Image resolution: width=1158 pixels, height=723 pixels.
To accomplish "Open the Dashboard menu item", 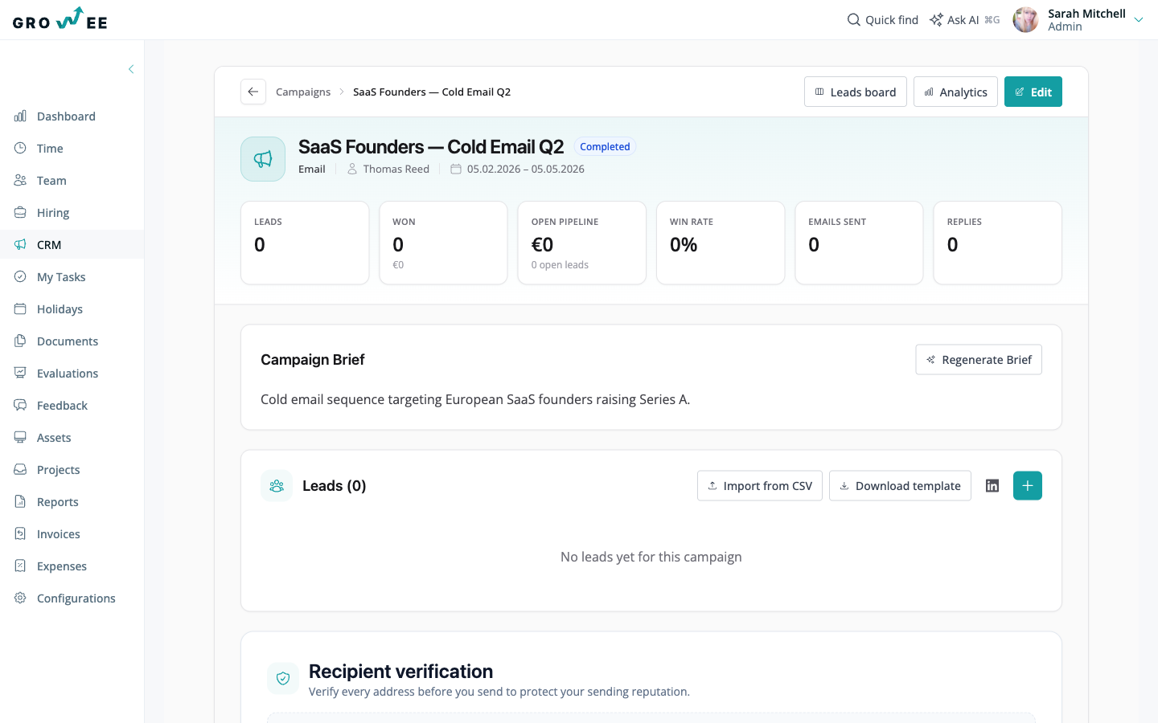I will coord(72,116).
